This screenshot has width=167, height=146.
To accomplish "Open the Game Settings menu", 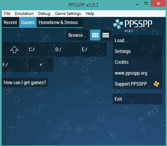I will coord(68,14).
